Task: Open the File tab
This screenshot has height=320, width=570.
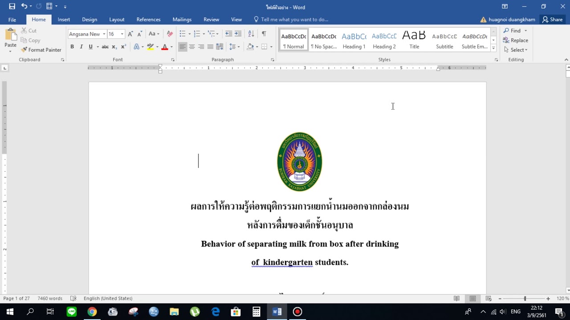Action: tap(12, 20)
